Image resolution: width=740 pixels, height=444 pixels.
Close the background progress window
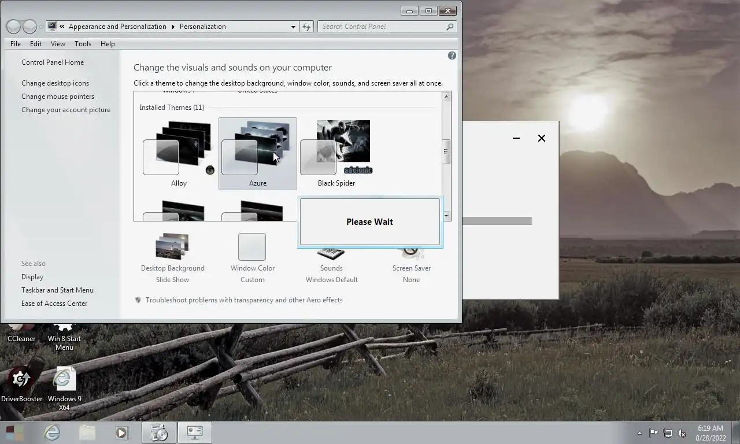pyautogui.click(x=542, y=138)
